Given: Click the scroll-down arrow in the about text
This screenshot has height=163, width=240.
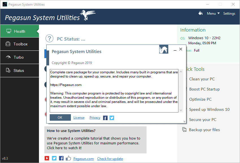Looking at the screenshot, I should click(181, 110).
